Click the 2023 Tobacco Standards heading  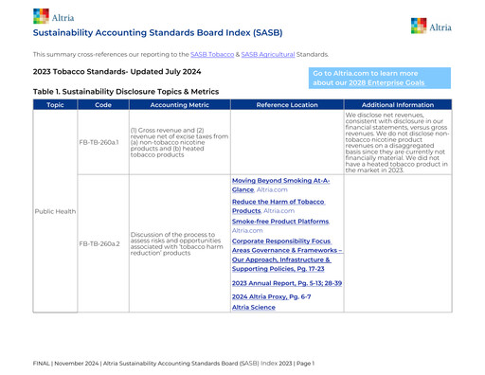tap(117, 72)
